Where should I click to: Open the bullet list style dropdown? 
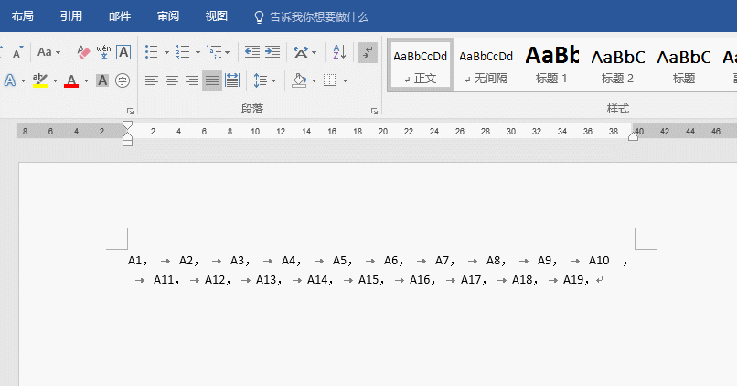(x=166, y=53)
